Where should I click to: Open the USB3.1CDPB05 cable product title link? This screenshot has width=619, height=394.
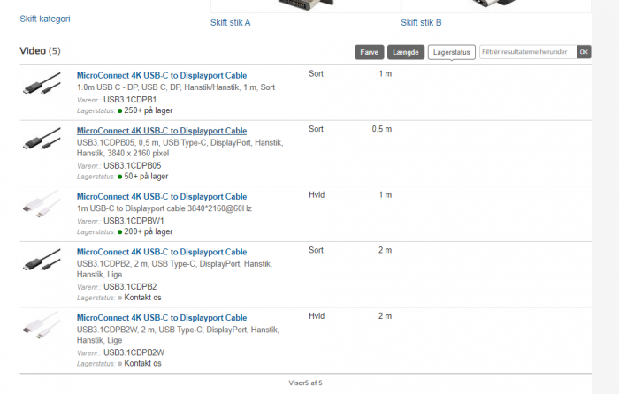(x=162, y=131)
